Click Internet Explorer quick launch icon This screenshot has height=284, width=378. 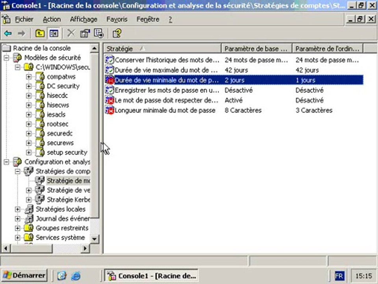(76, 276)
